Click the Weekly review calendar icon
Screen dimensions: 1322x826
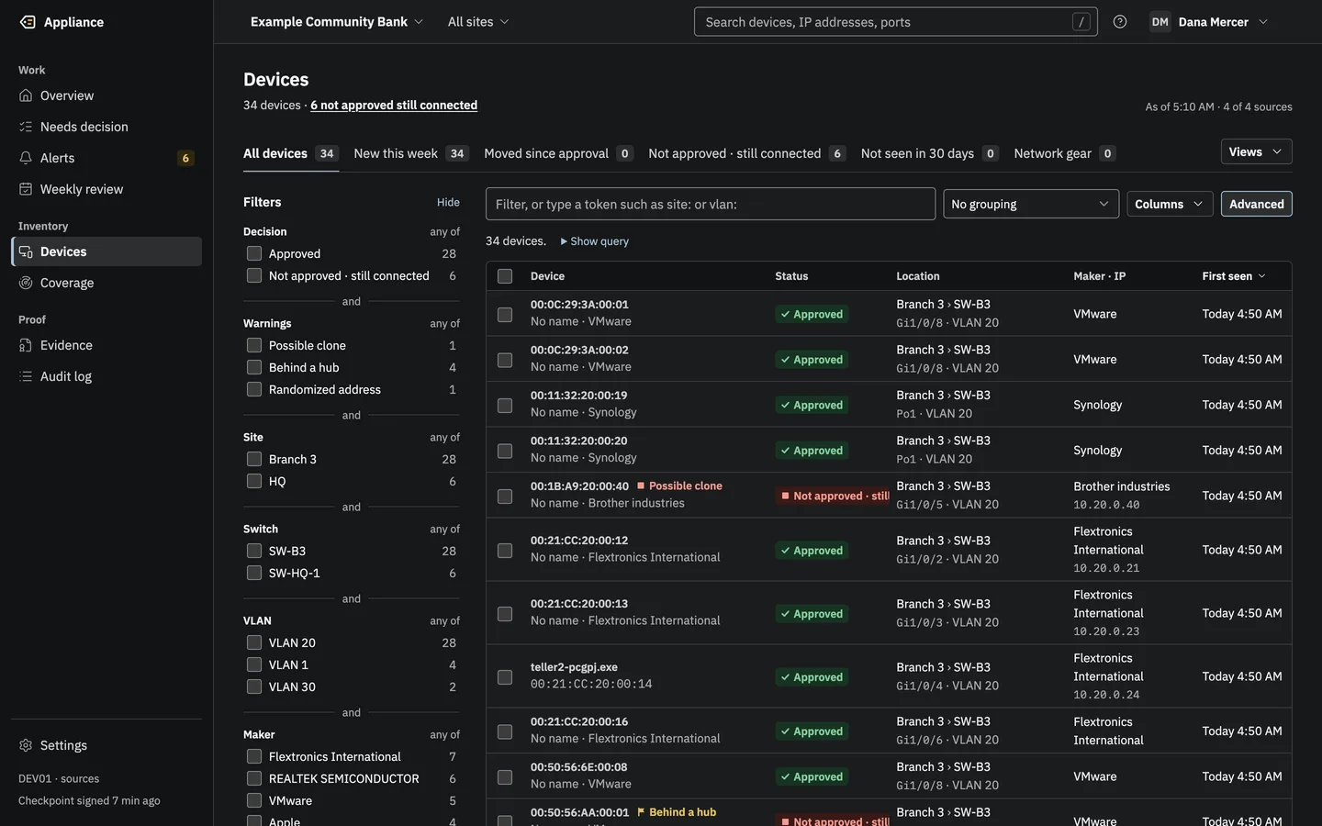pyautogui.click(x=26, y=189)
